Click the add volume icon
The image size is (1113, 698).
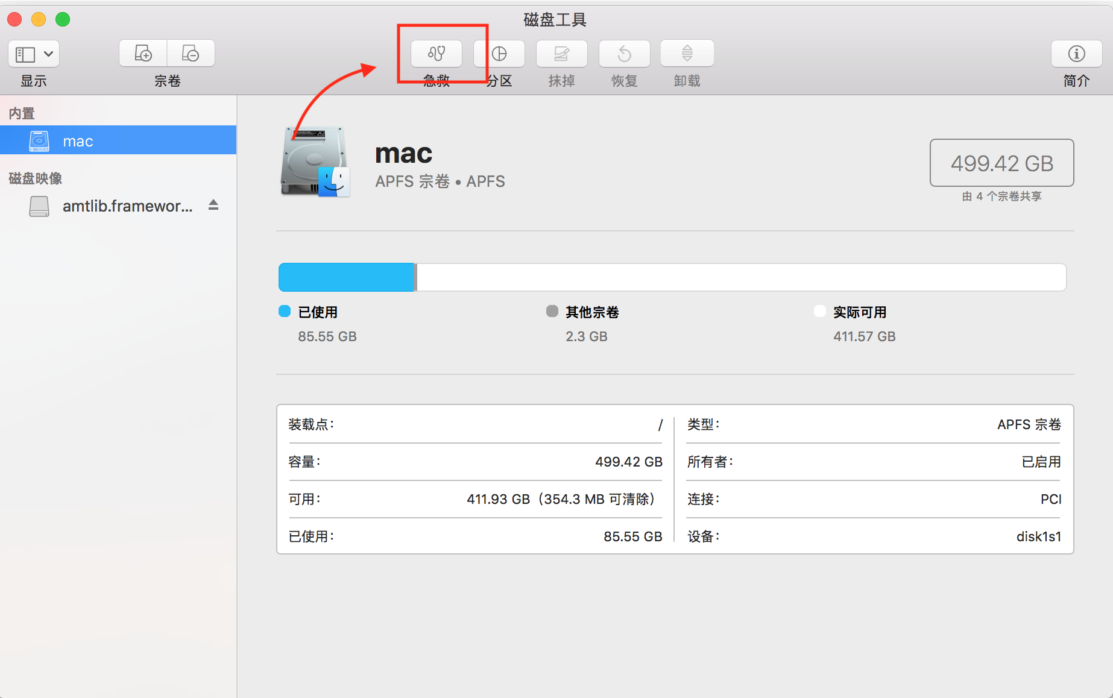143,54
